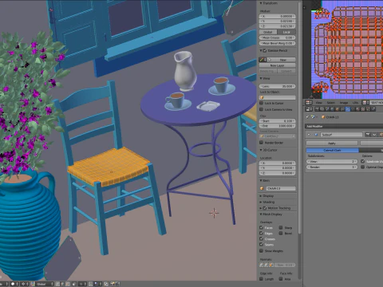Select the Catmull-Clark subdivision tab
Screen dimensions: 383x287
point(333,150)
